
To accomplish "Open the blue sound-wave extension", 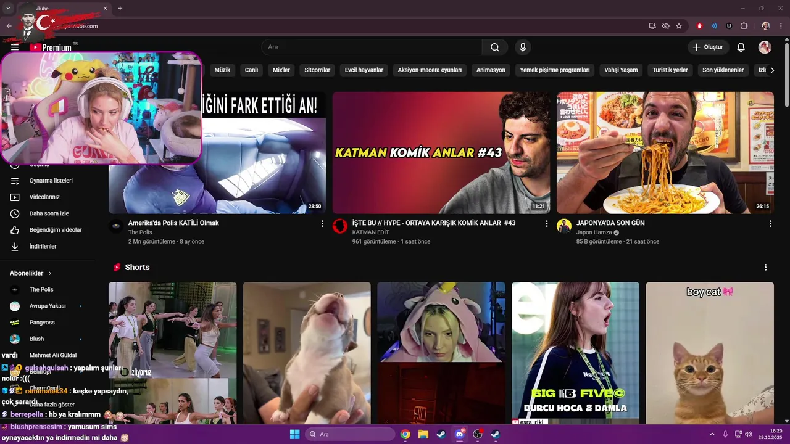I will [714, 26].
